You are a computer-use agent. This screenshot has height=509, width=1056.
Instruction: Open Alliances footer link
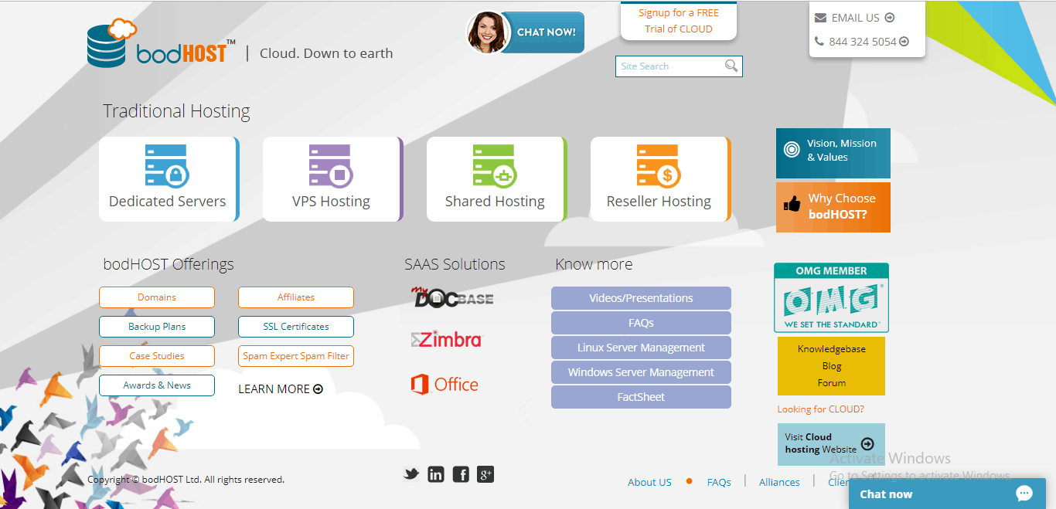(x=779, y=482)
